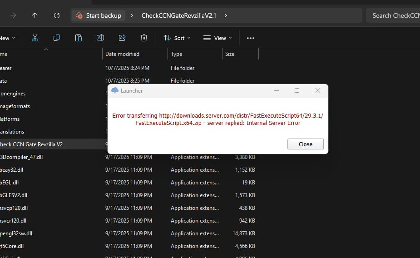This screenshot has height=258, width=420.
Task: Click the Copy icon in toolbar
Action: pyautogui.click(x=57, y=38)
